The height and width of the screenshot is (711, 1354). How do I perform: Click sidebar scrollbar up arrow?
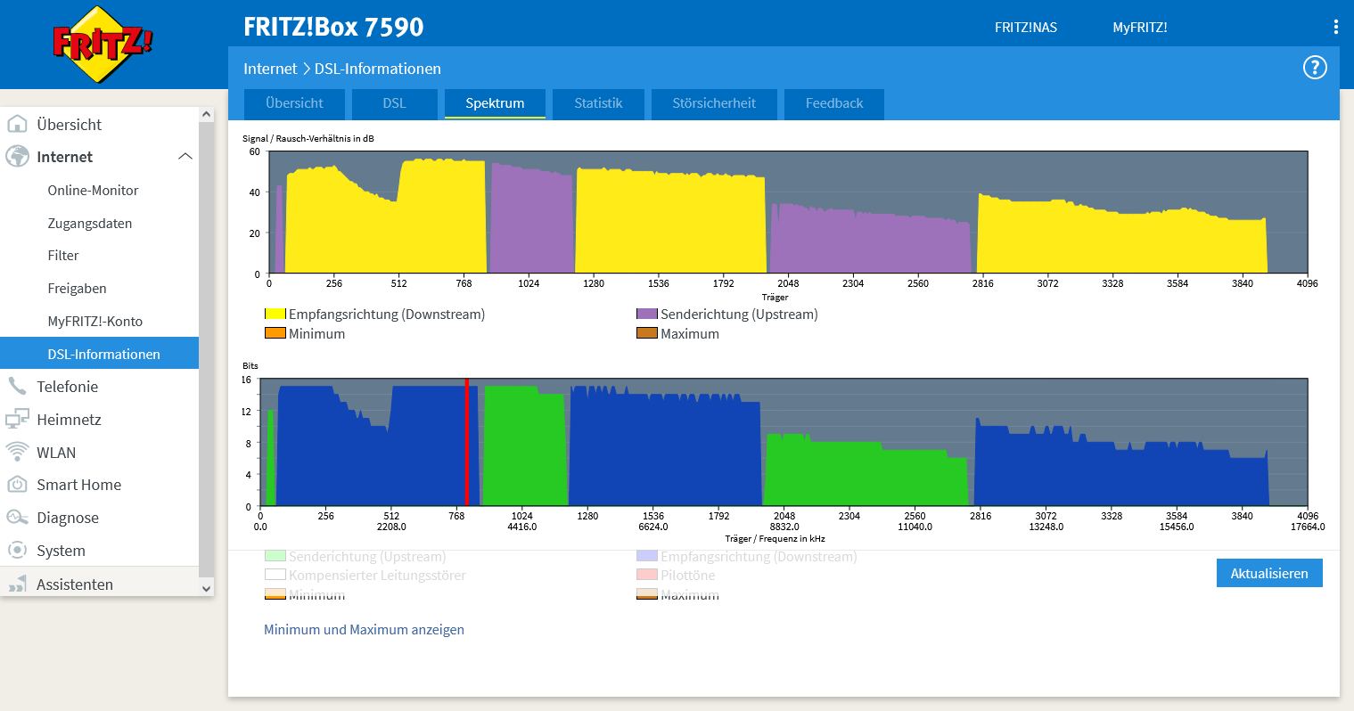(x=206, y=115)
